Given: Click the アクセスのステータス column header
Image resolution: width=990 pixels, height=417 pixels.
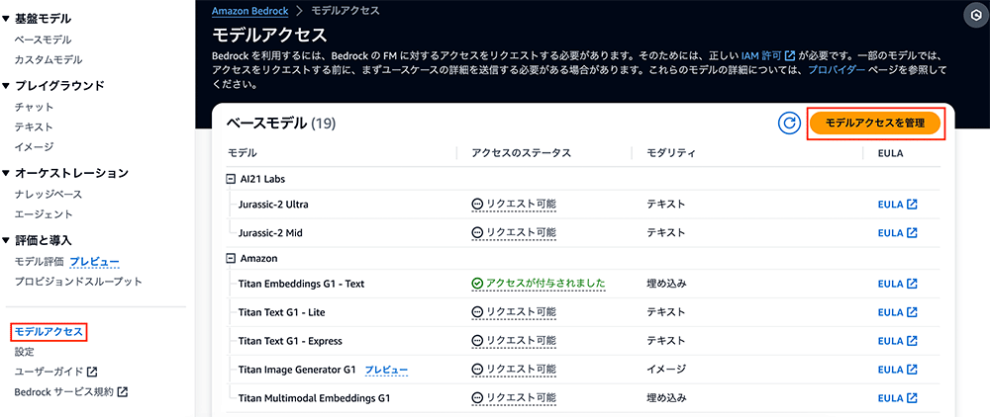Looking at the screenshot, I should 522,153.
